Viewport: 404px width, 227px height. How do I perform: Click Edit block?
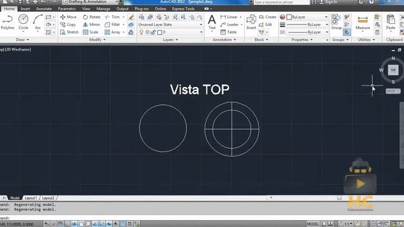265,25
